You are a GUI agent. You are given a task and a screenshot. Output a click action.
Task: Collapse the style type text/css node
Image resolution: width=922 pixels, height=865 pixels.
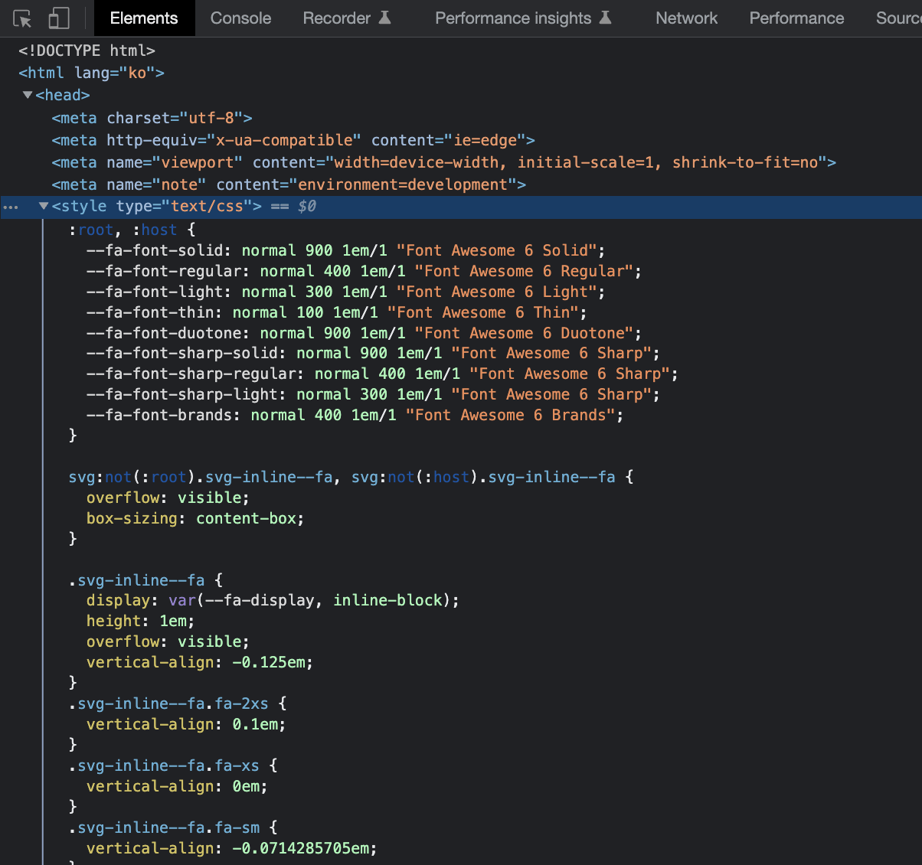click(44, 206)
